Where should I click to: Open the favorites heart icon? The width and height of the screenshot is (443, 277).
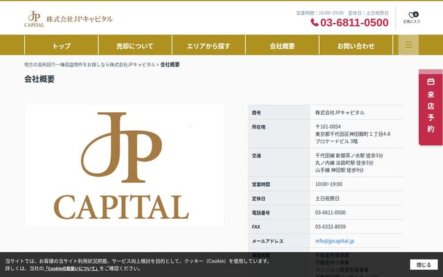point(412,15)
